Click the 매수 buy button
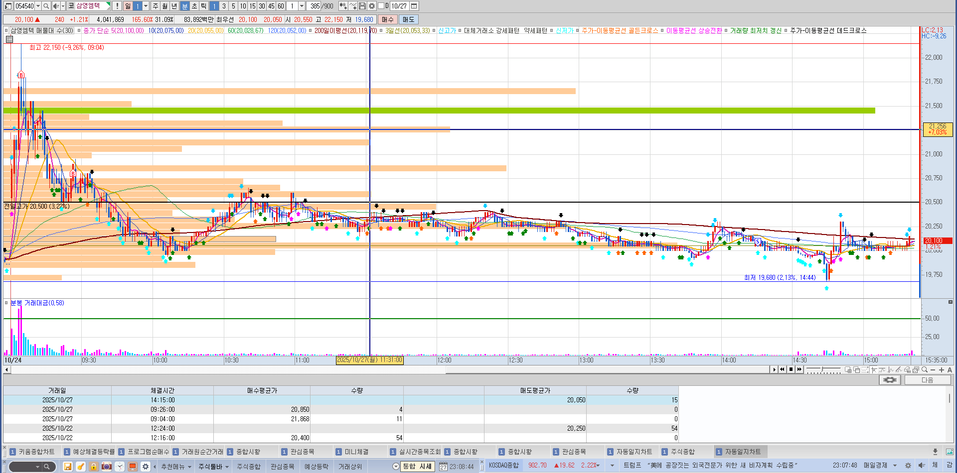Image resolution: width=957 pixels, height=473 pixels. point(387,19)
